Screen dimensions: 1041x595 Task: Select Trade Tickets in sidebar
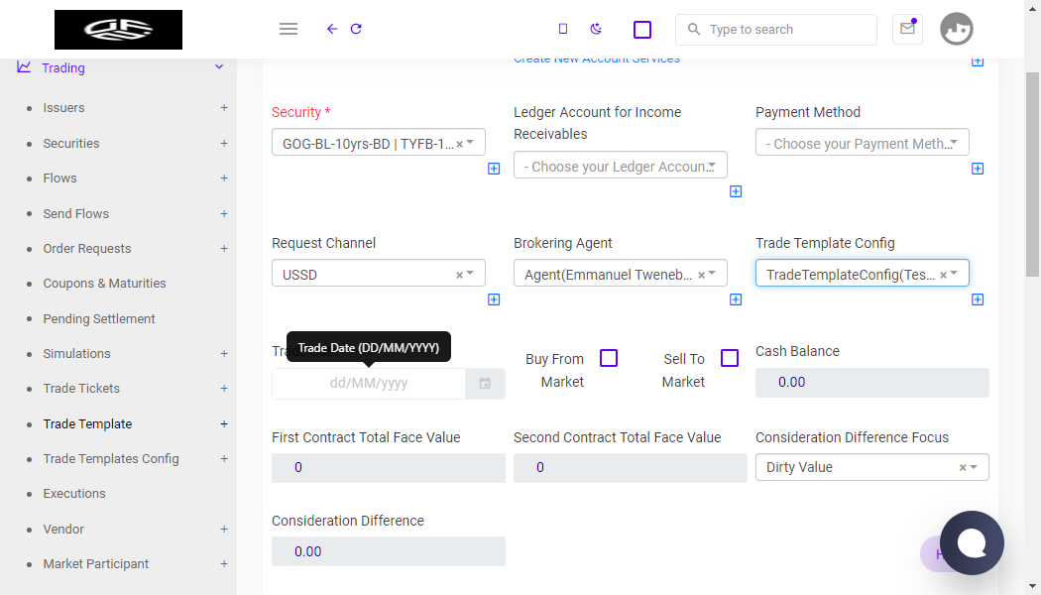(x=81, y=389)
